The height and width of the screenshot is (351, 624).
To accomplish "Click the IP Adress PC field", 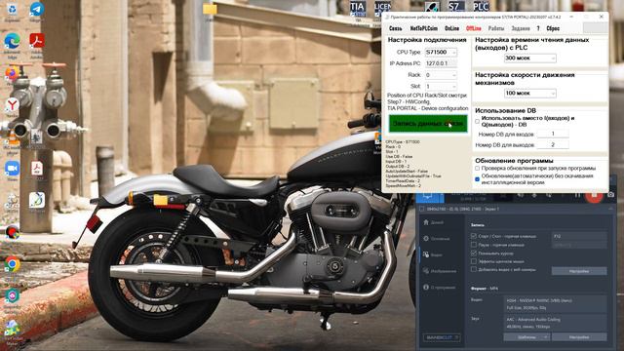I will pyautogui.click(x=441, y=63).
